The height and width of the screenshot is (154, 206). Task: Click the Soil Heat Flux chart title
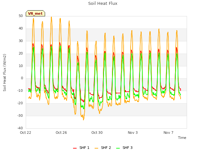(x=103, y=4)
